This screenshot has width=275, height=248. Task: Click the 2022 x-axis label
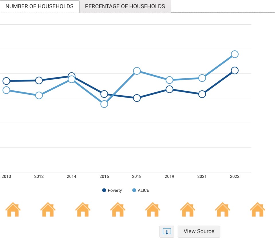(235, 176)
